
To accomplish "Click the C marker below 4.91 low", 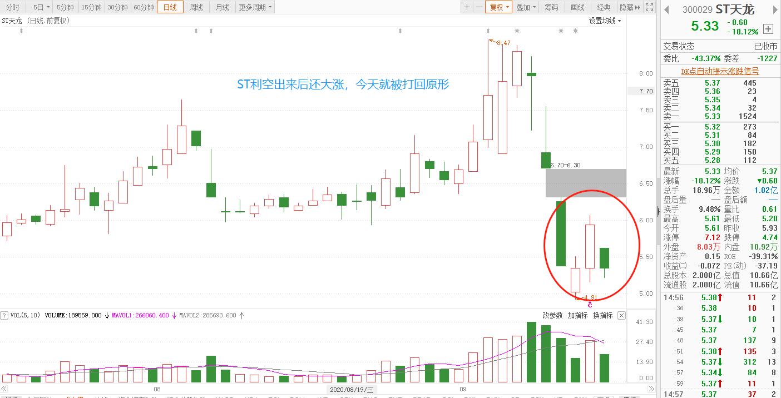I will (x=590, y=305).
